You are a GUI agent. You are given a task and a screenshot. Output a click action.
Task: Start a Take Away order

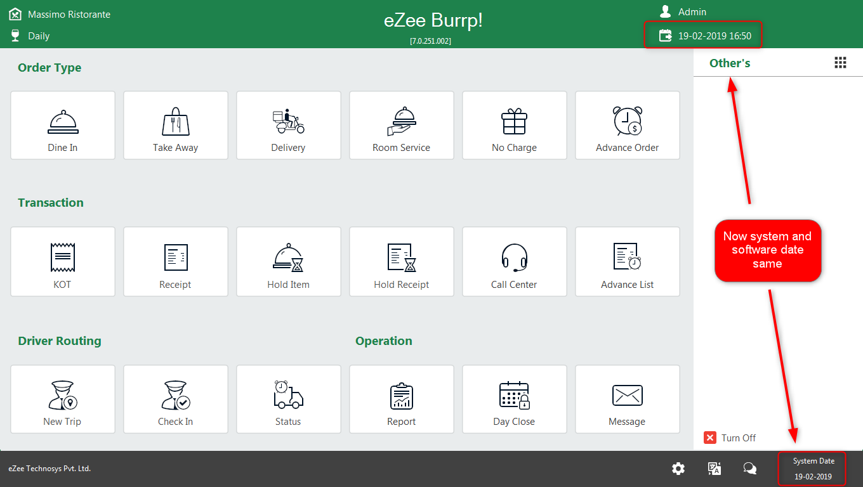tap(176, 125)
